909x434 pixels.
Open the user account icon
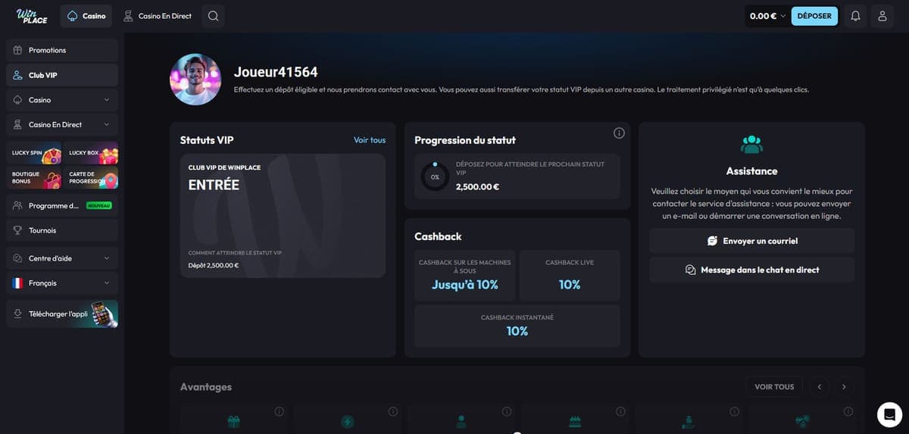tap(882, 16)
